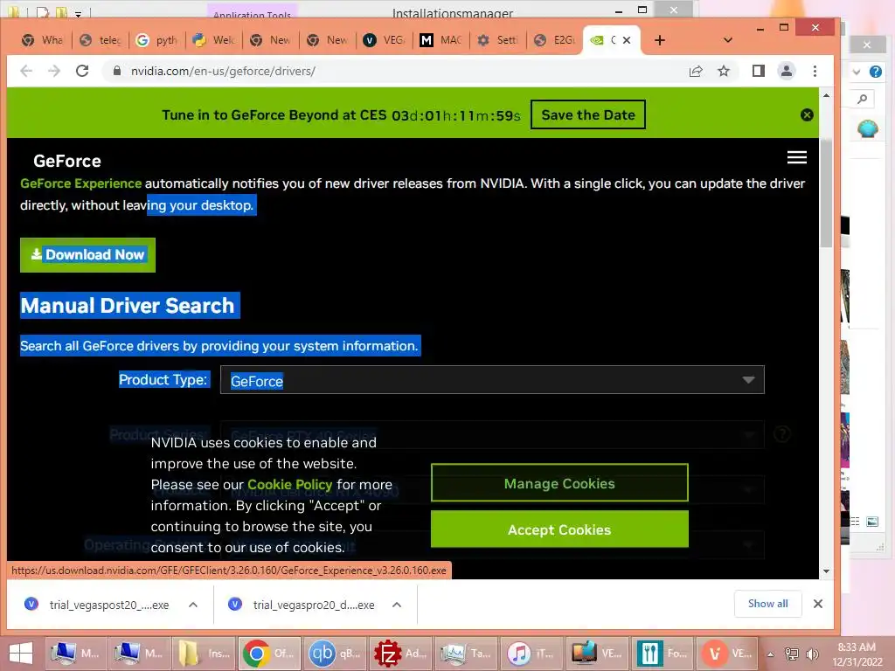Screen dimensions: 895x671
Task: Click Manage Cookies button
Action: click(x=559, y=483)
